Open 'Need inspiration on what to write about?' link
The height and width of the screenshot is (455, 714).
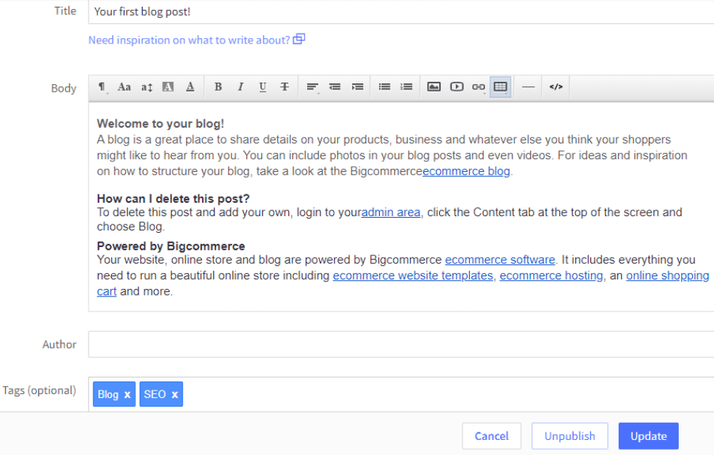(189, 40)
